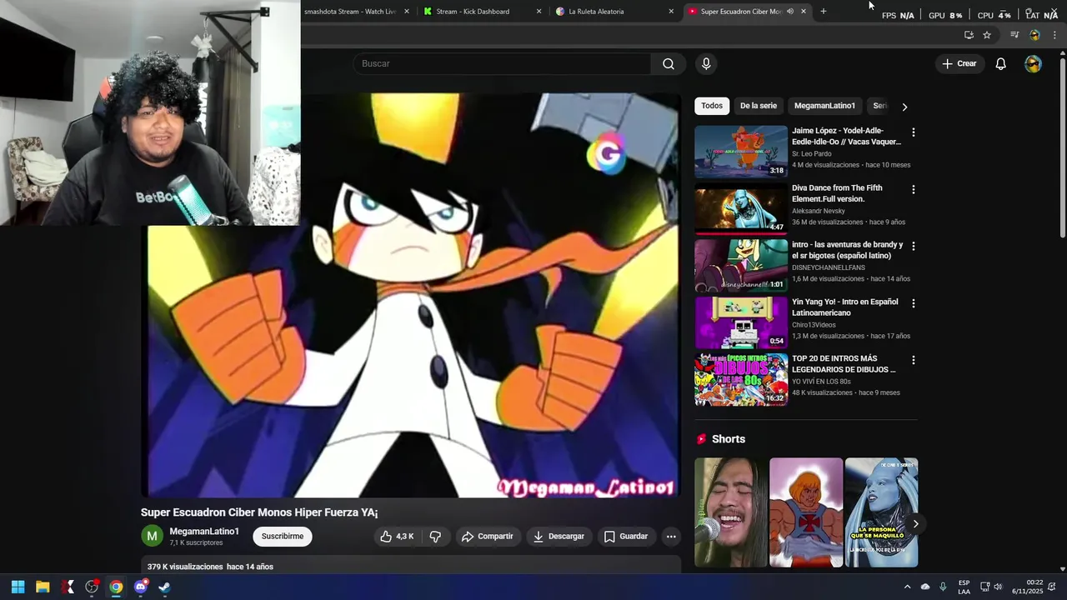1067x600 pixels.
Task: Open the Jaime López Yodel thumbnail
Action: click(x=741, y=152)
